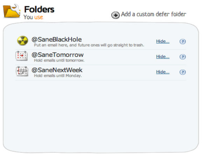Click the @SaneTomorrow calendar arrow icon

pos(22,56)
